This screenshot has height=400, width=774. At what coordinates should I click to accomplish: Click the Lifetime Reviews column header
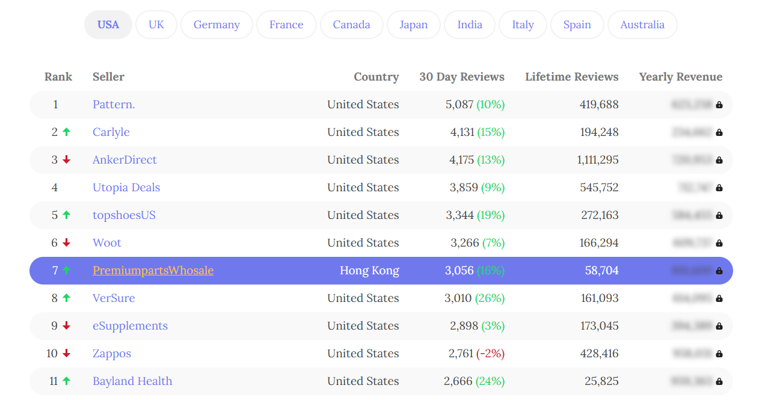pyautogui.click(x=572, y=77)
